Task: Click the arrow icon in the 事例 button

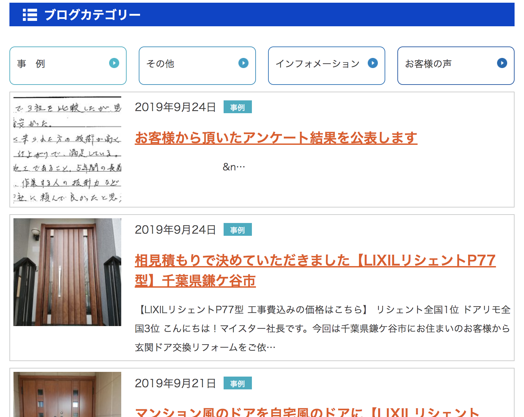Action: tap(114, 63)
